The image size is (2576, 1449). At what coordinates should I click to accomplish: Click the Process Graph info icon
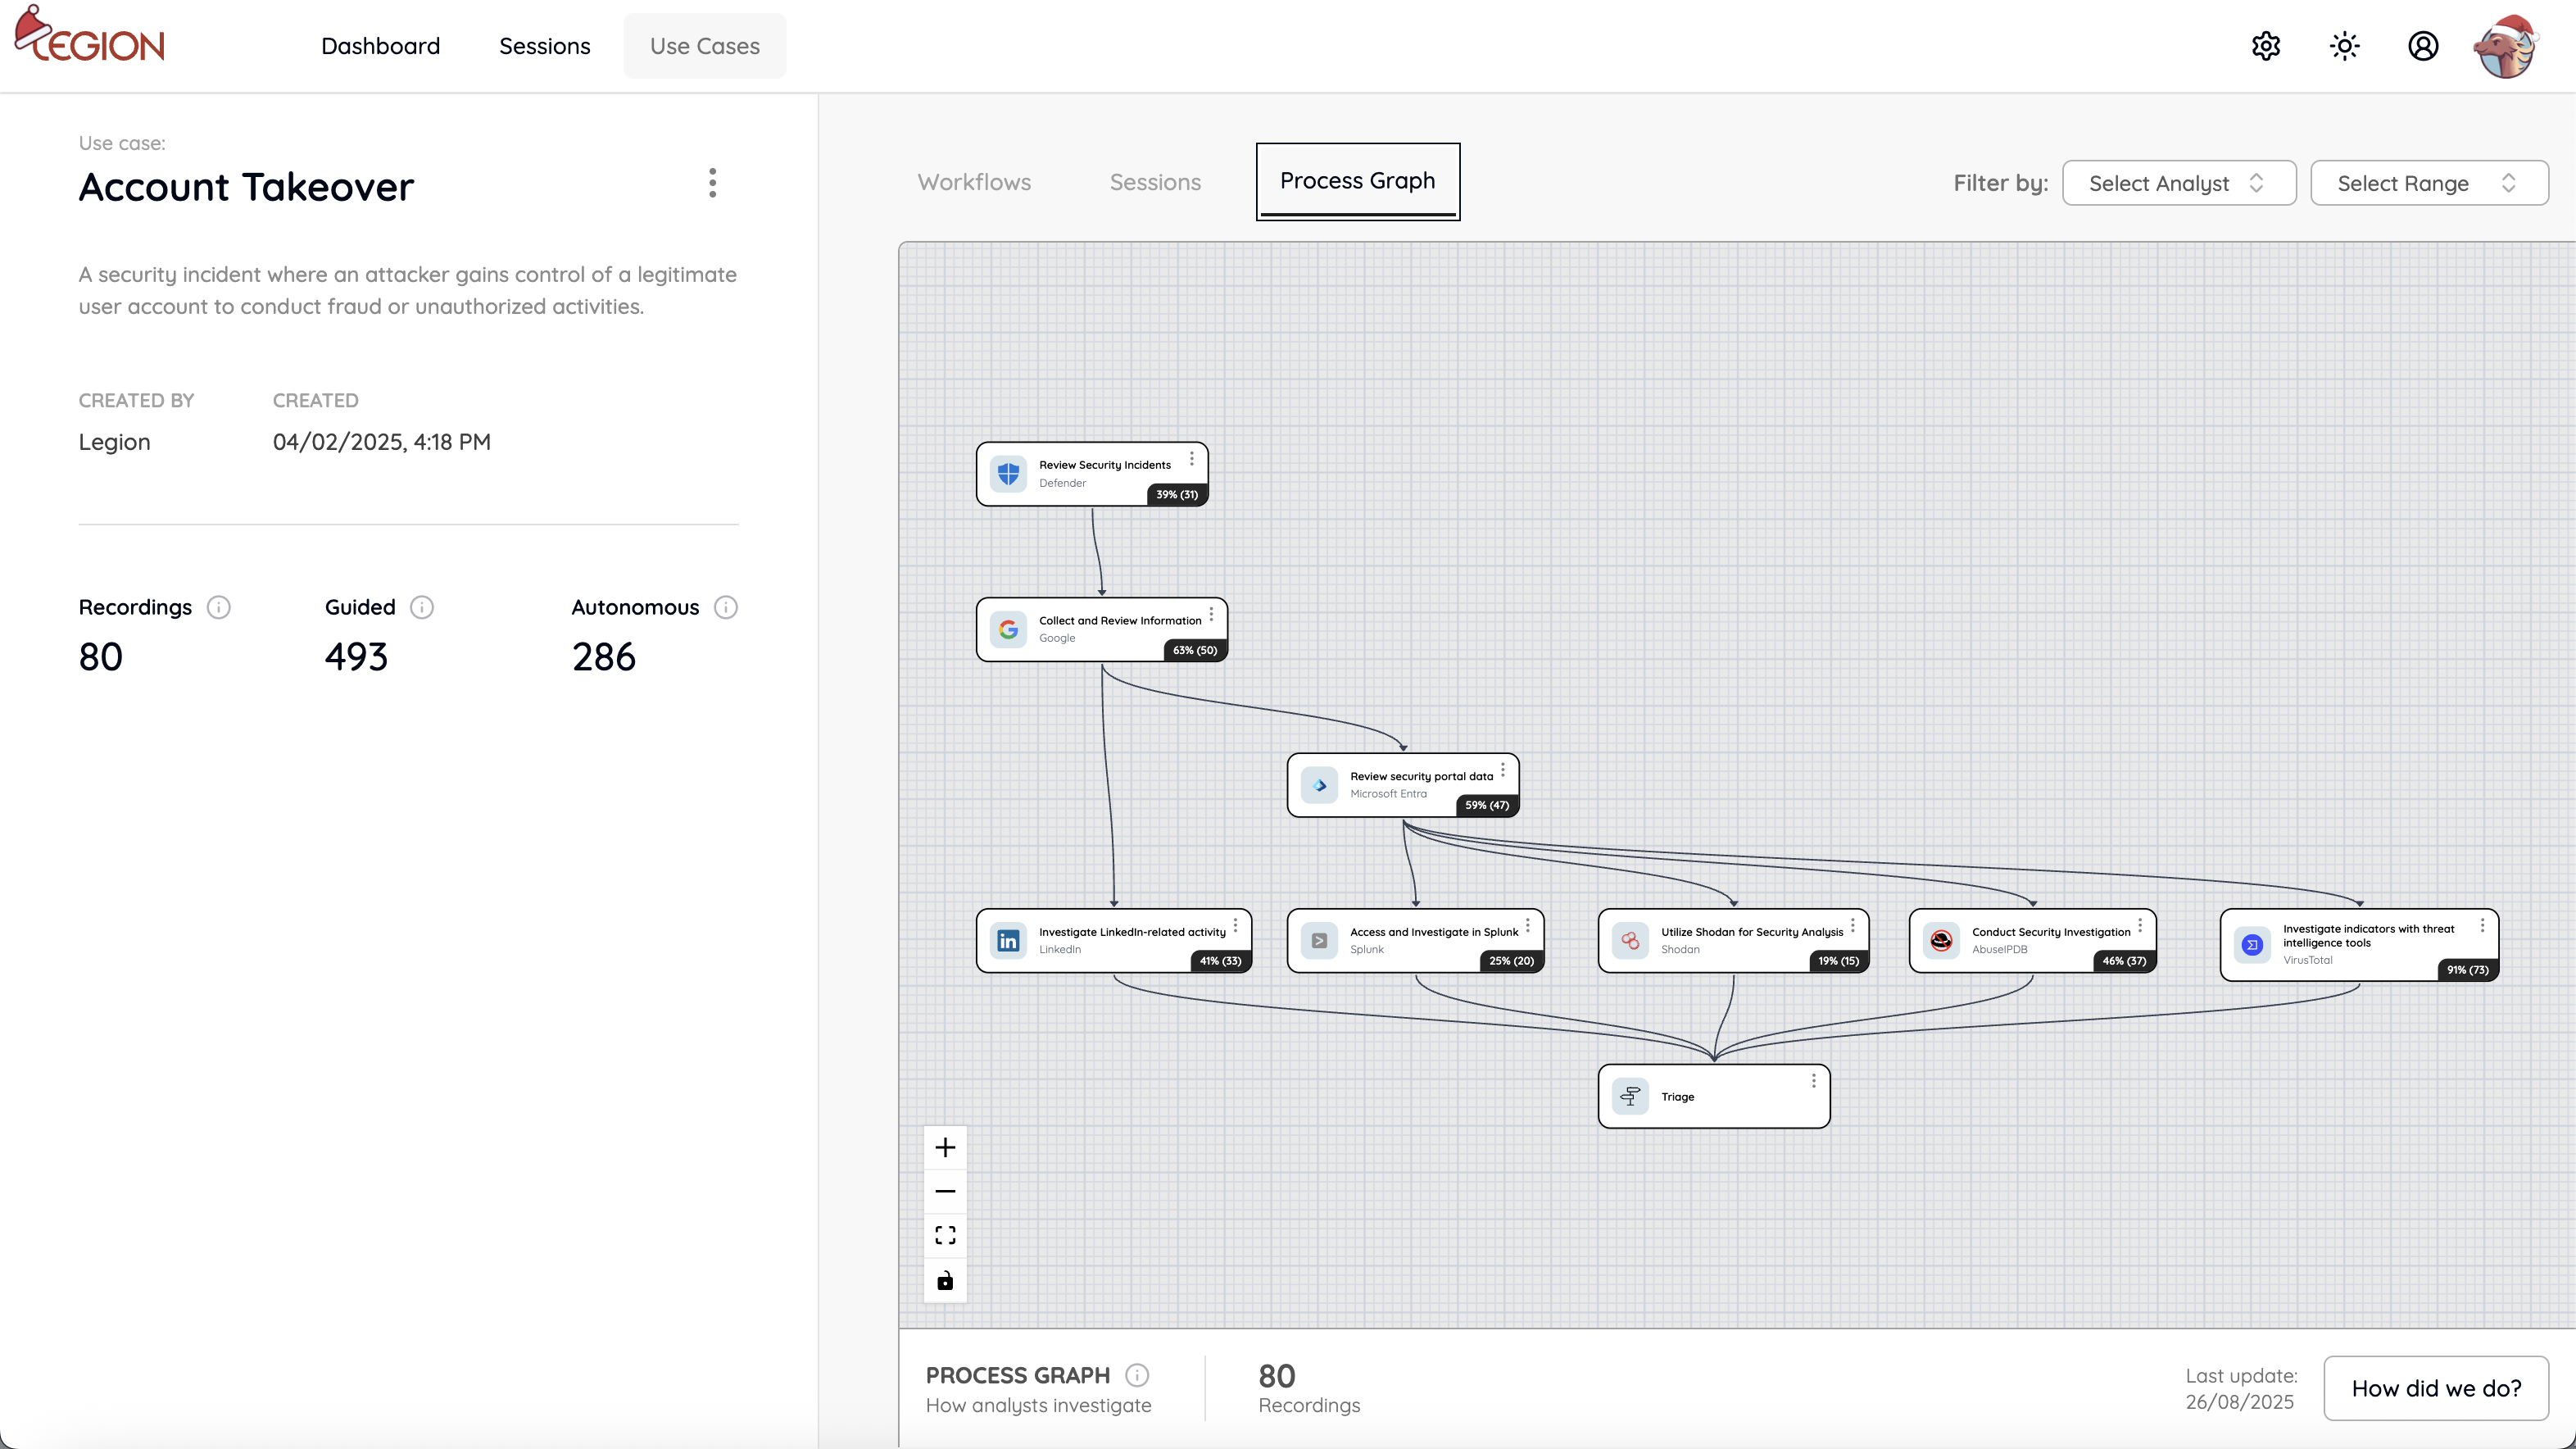tap(1136, 1375)
